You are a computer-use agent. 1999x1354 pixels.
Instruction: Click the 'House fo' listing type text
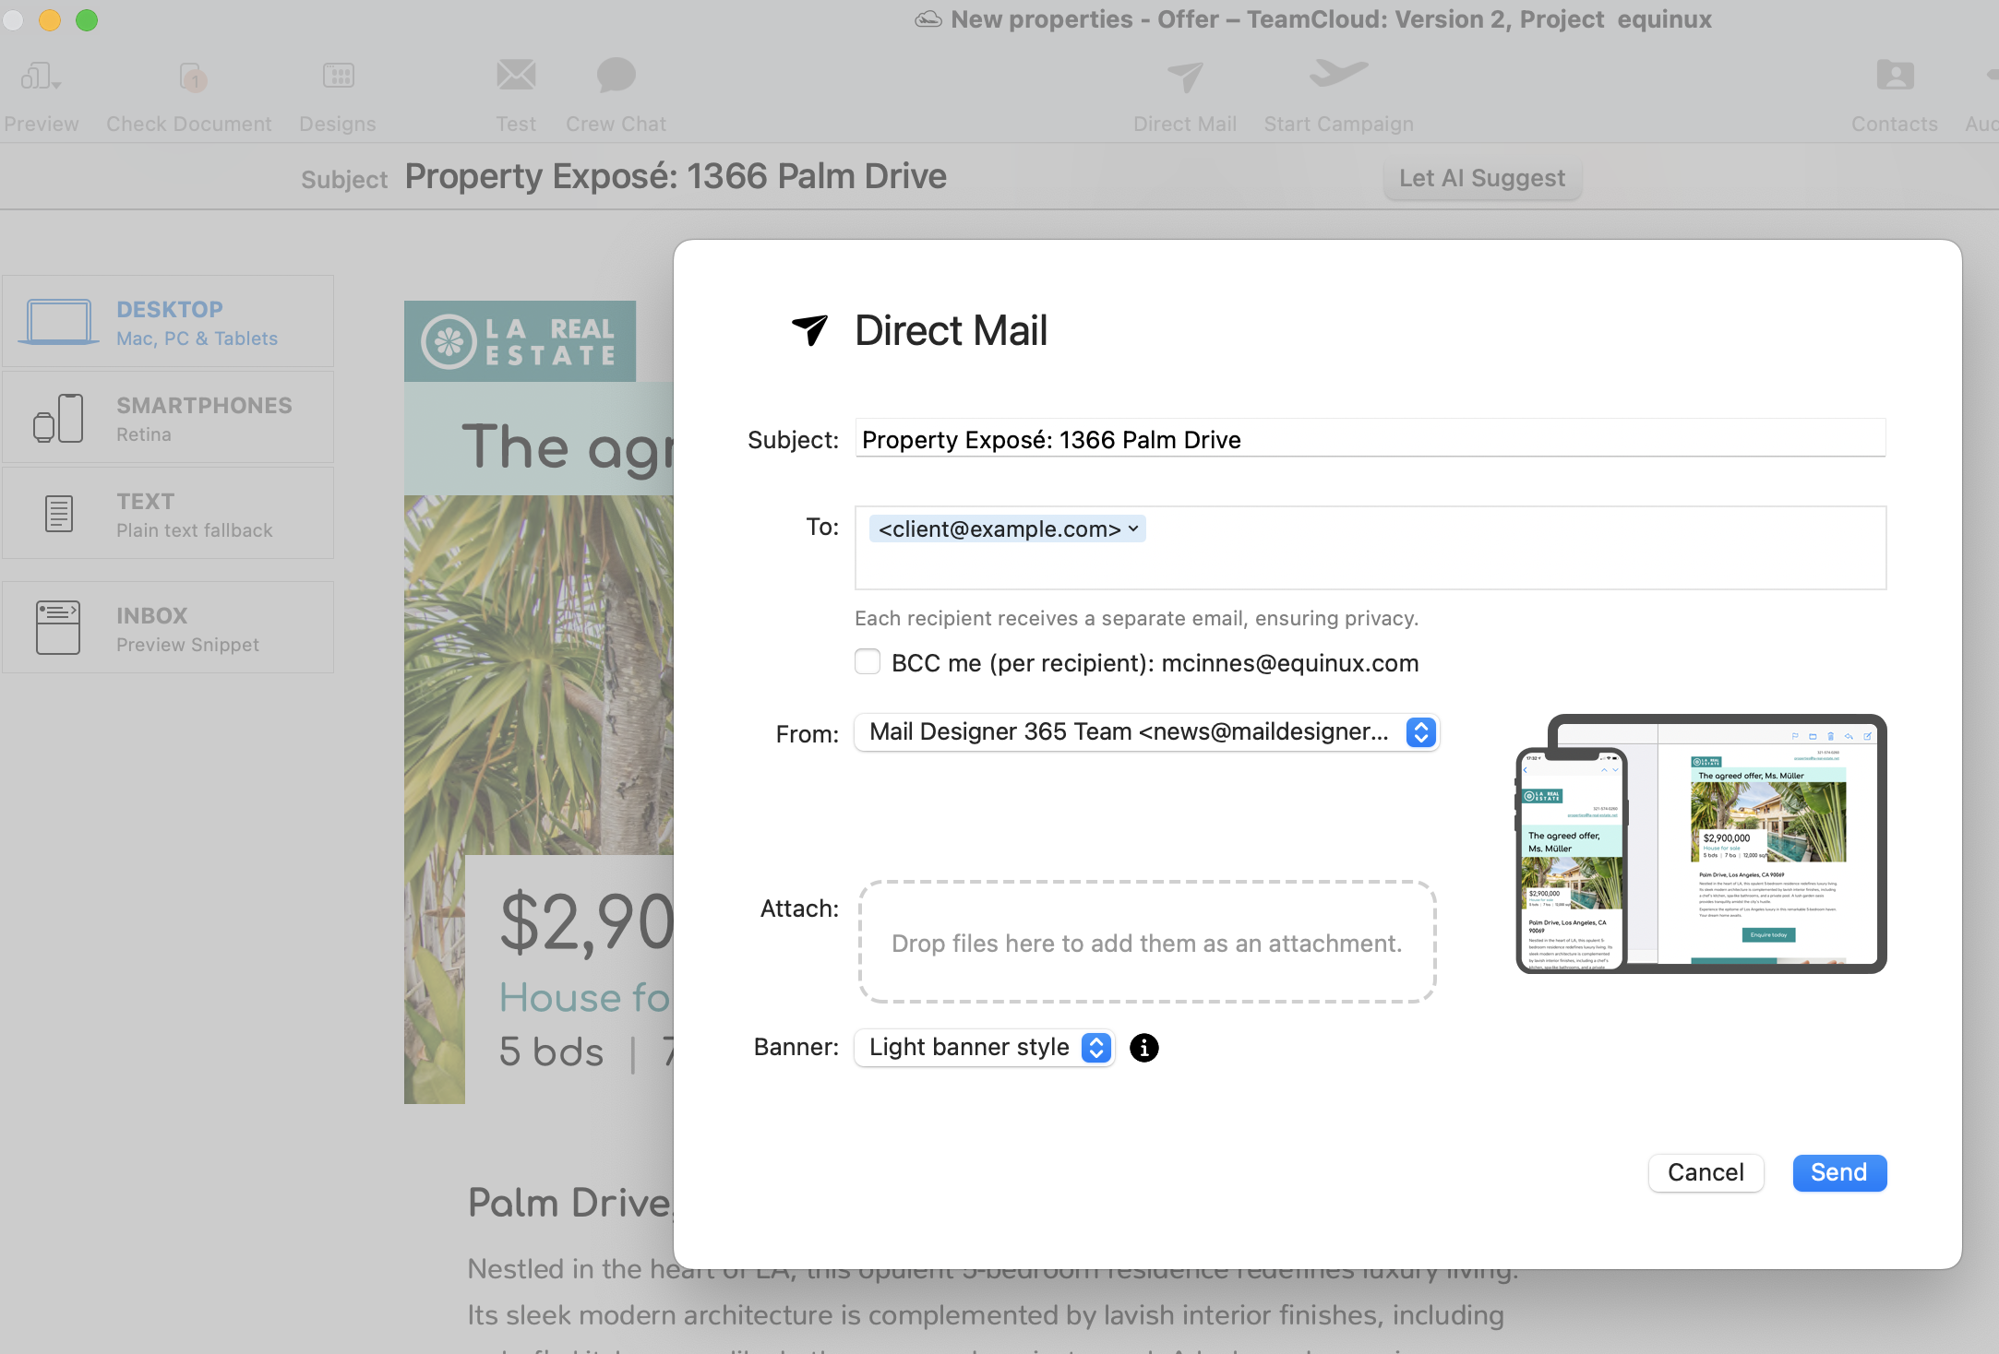(585, 997)
